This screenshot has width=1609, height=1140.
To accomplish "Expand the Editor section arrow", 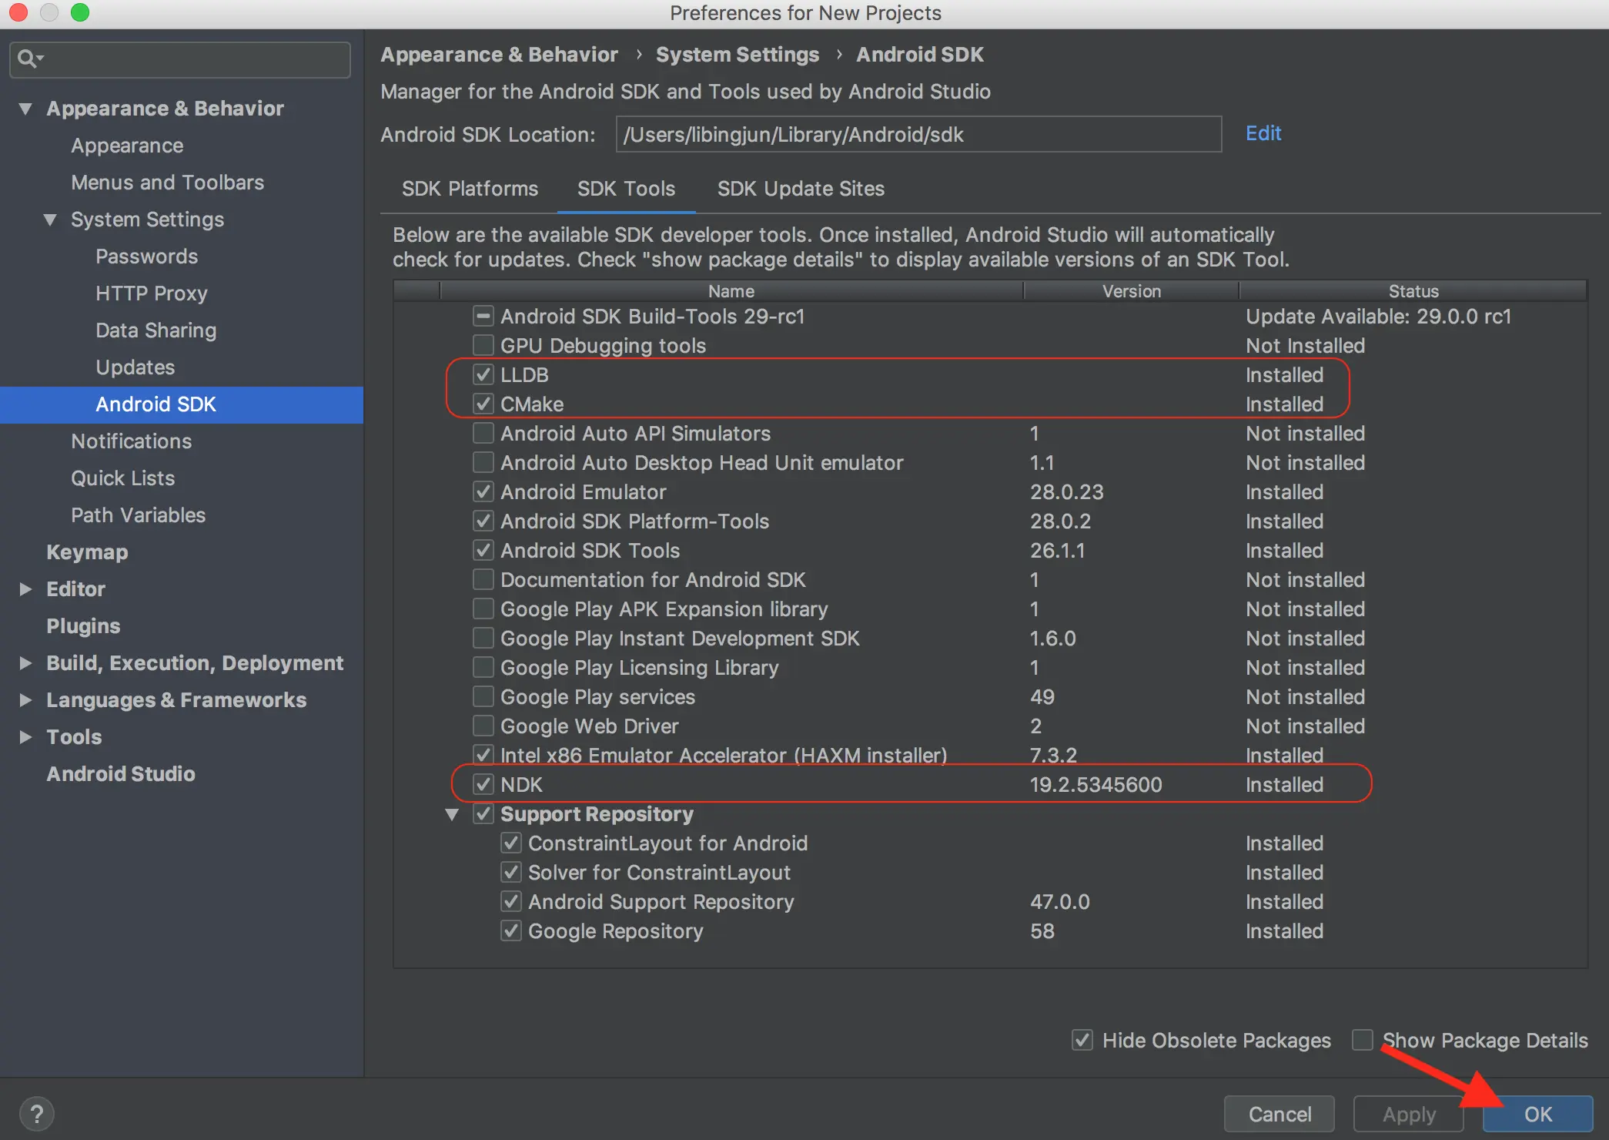I will coord(25,589).
